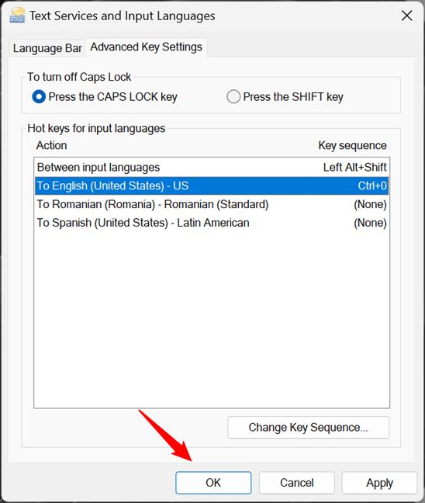Select Between input languages row
Viewport: 425px width, 503px height.
pos(212,168)
